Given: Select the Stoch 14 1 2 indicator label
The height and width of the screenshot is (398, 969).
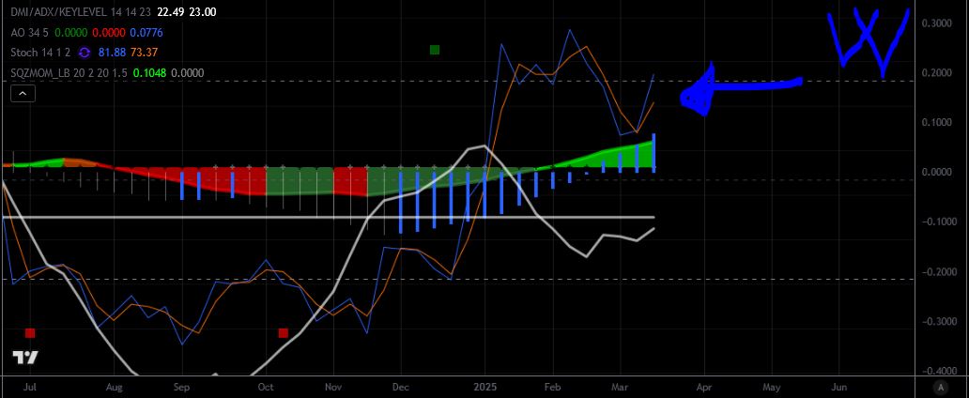Looking at the screenshot, I should pyautogui.click(x=40, y=53).
